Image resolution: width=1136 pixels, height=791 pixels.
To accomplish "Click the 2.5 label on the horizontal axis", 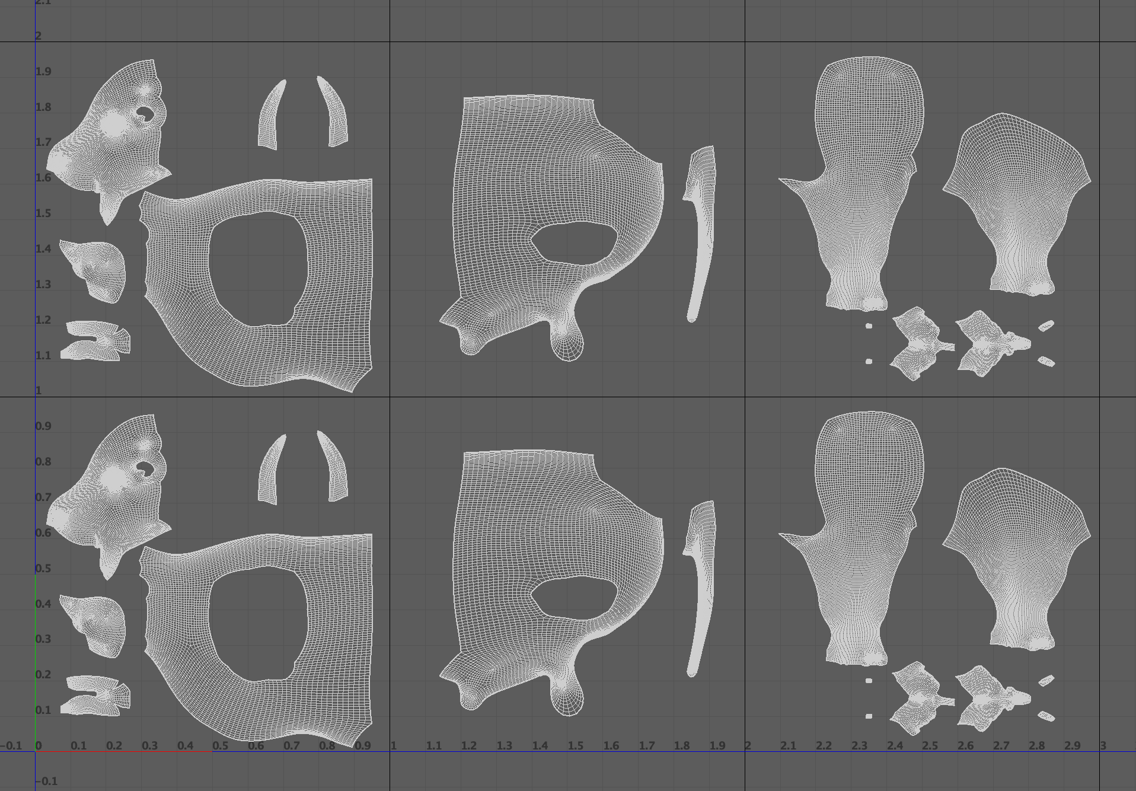I will pyautogui.click(x=930, y=745).
